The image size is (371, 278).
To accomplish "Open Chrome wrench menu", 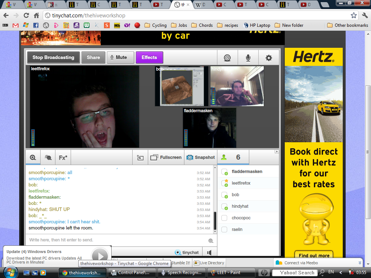I will (365, 16).
